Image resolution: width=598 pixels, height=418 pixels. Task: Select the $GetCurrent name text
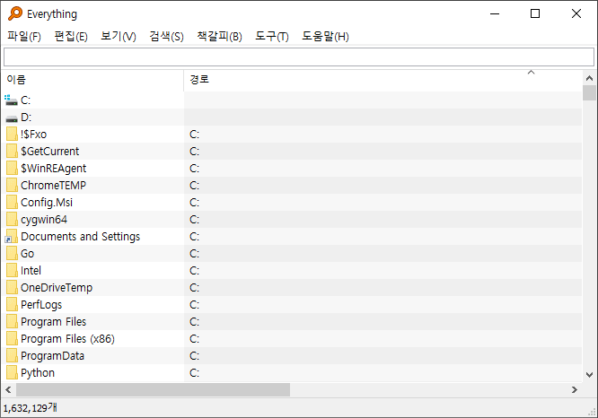[x=50, y=152]
